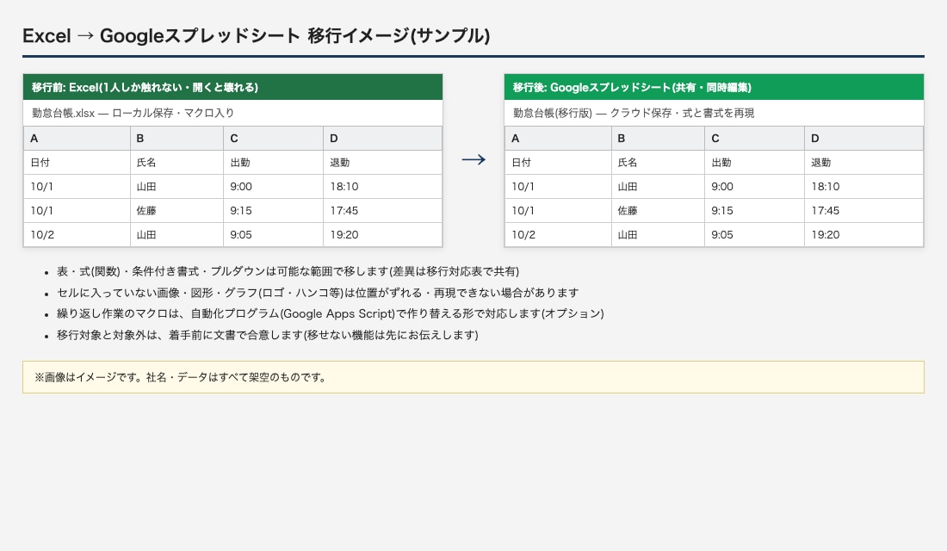This screenshot has height=551, width=947.
Task: Click the "9:00" cell in the 移行前 Excel table
Action: coord(274,187)
